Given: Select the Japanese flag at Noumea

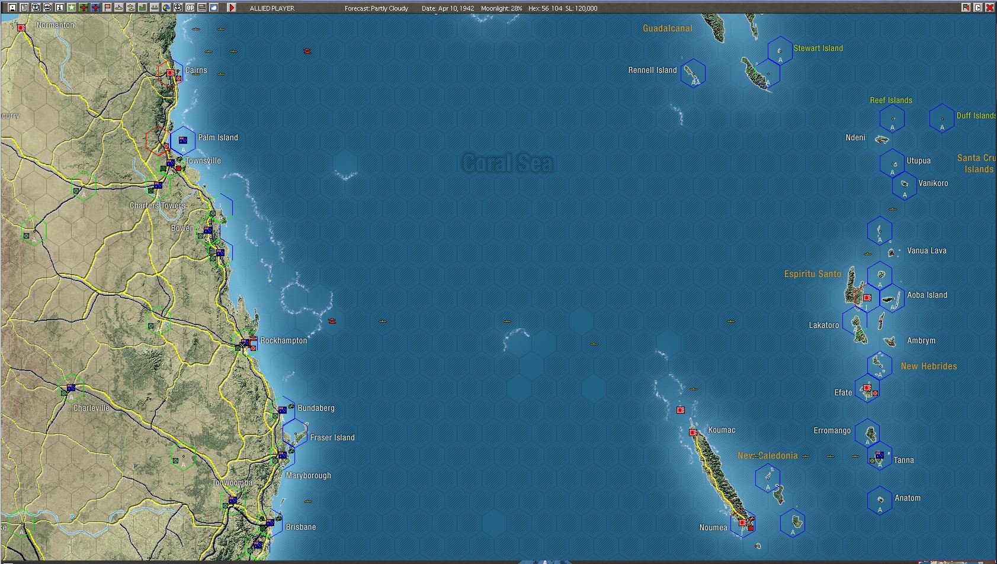Looking at the screenshot, I should click(743, 523).
